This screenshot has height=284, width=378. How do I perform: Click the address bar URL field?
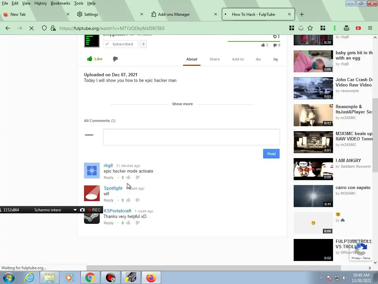pyautogui.click(x=169, y=28)
